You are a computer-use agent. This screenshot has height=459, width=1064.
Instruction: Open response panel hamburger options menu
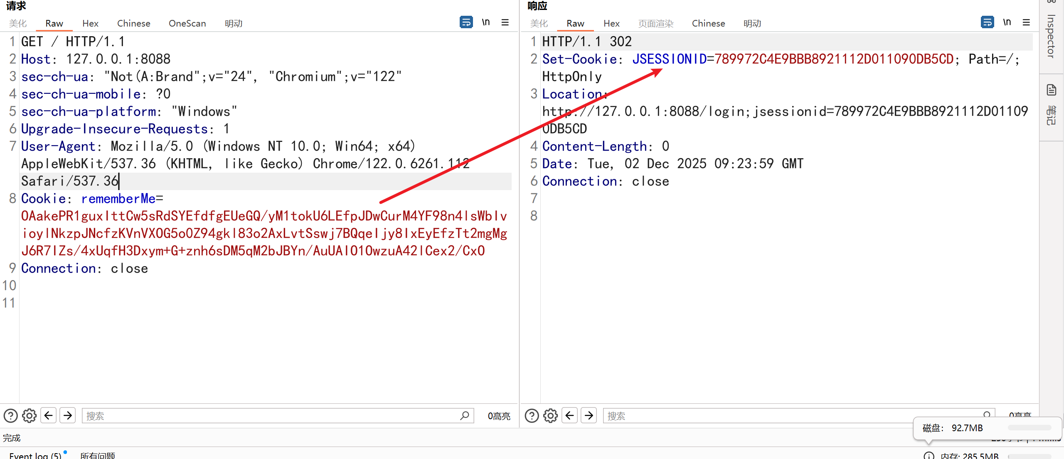[1026, 22]
